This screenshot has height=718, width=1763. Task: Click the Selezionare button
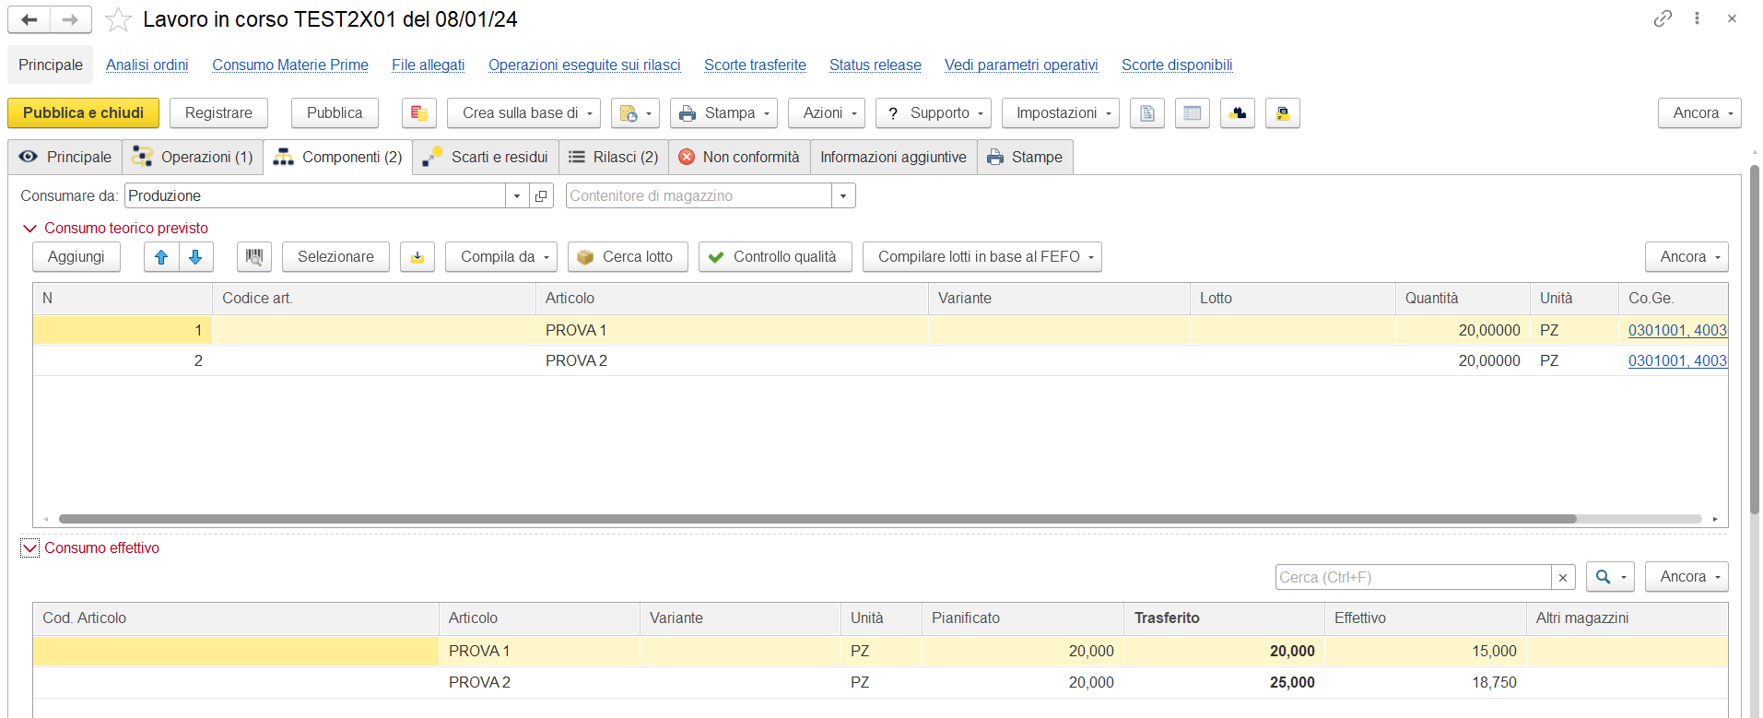(335, 257)
